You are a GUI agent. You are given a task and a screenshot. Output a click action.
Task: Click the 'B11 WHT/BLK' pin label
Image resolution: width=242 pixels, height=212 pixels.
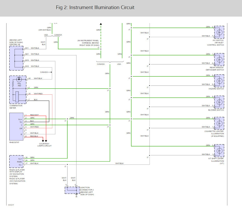click(32, 48)
